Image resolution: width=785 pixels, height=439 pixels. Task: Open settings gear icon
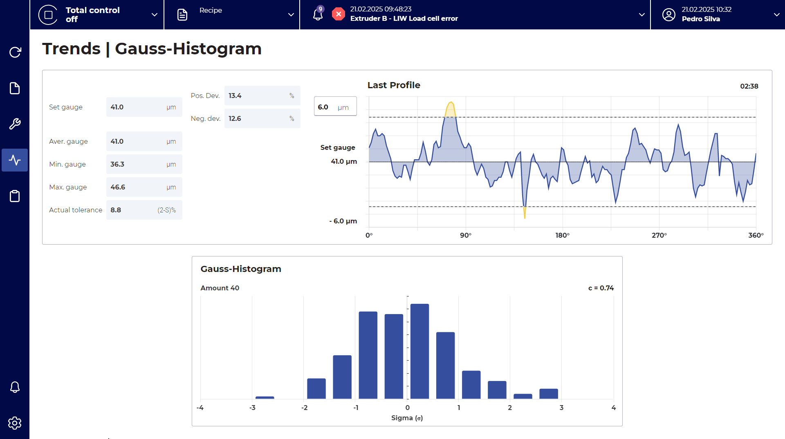coord(15,423)
